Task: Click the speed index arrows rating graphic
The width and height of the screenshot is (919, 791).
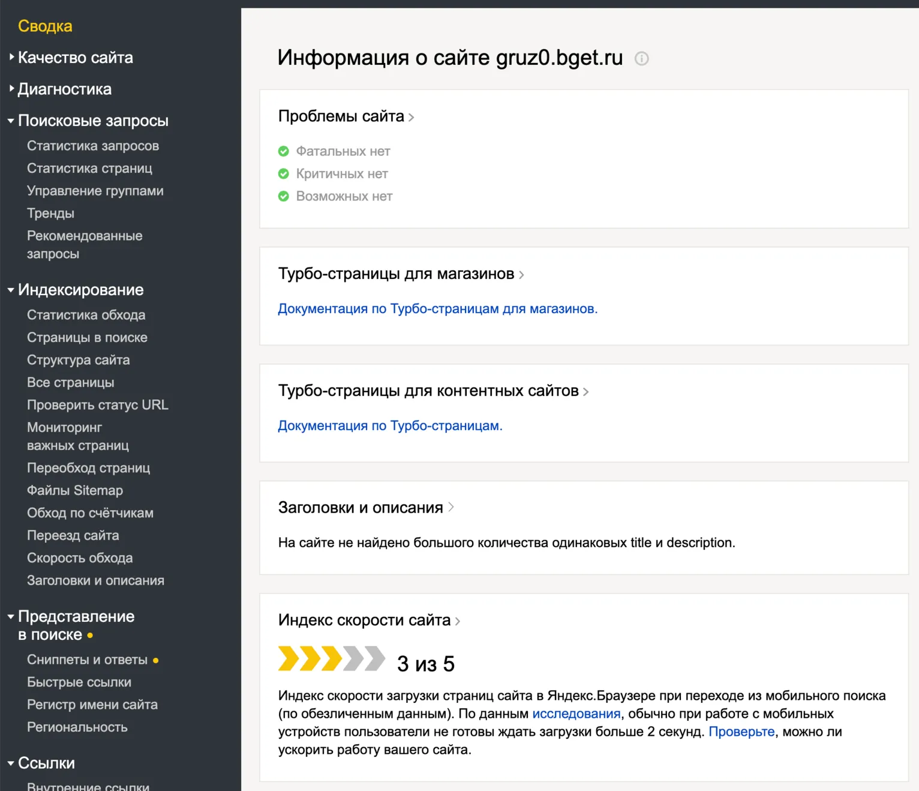Action: 332,658
